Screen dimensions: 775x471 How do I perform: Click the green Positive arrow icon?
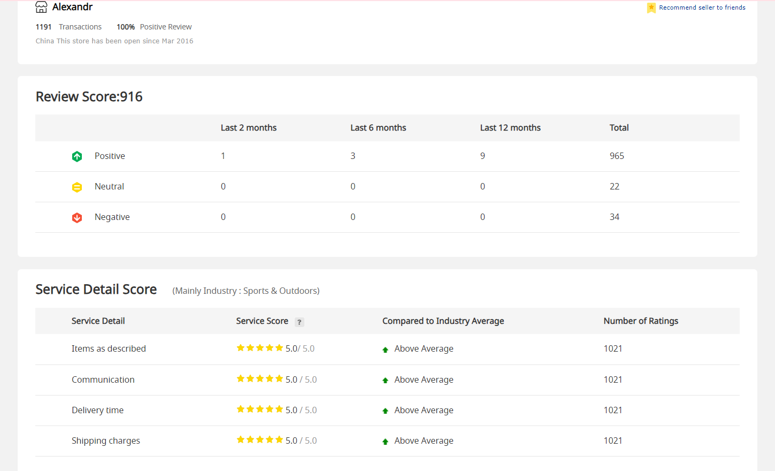[77, 156]
